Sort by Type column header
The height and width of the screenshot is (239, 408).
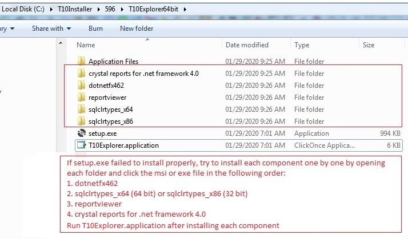302,45
